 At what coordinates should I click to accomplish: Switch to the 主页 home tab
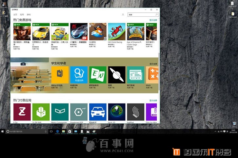coord(15,15)
